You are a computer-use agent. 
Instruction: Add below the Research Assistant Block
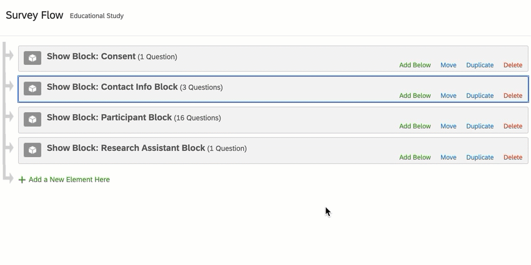[415, 157]
